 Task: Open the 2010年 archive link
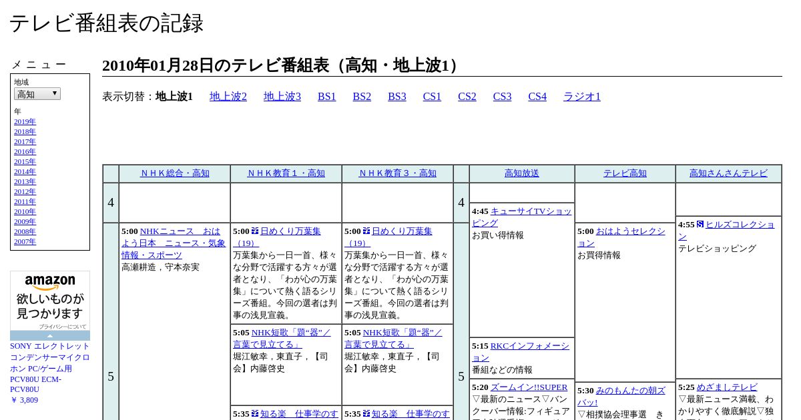click(25, 211)
